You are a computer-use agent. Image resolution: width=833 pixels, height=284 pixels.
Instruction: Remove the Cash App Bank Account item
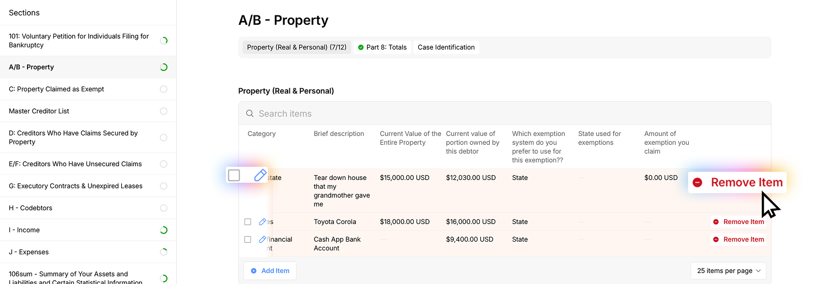coord(738,239)
